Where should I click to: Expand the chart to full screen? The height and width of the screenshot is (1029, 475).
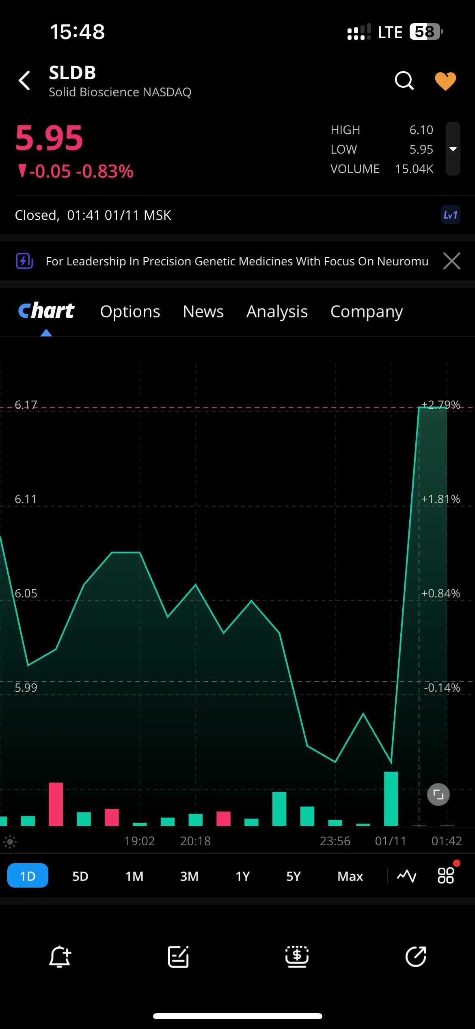tap(438, 794)
